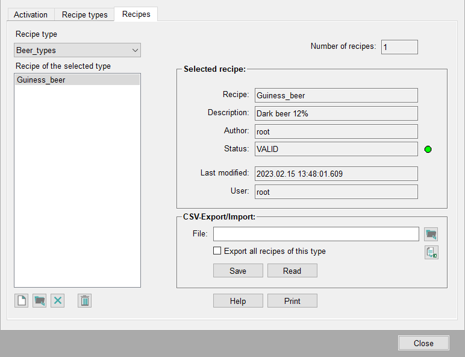Click the trash can icon
Screen dimensions: 465x357
[x=85, y=300]
